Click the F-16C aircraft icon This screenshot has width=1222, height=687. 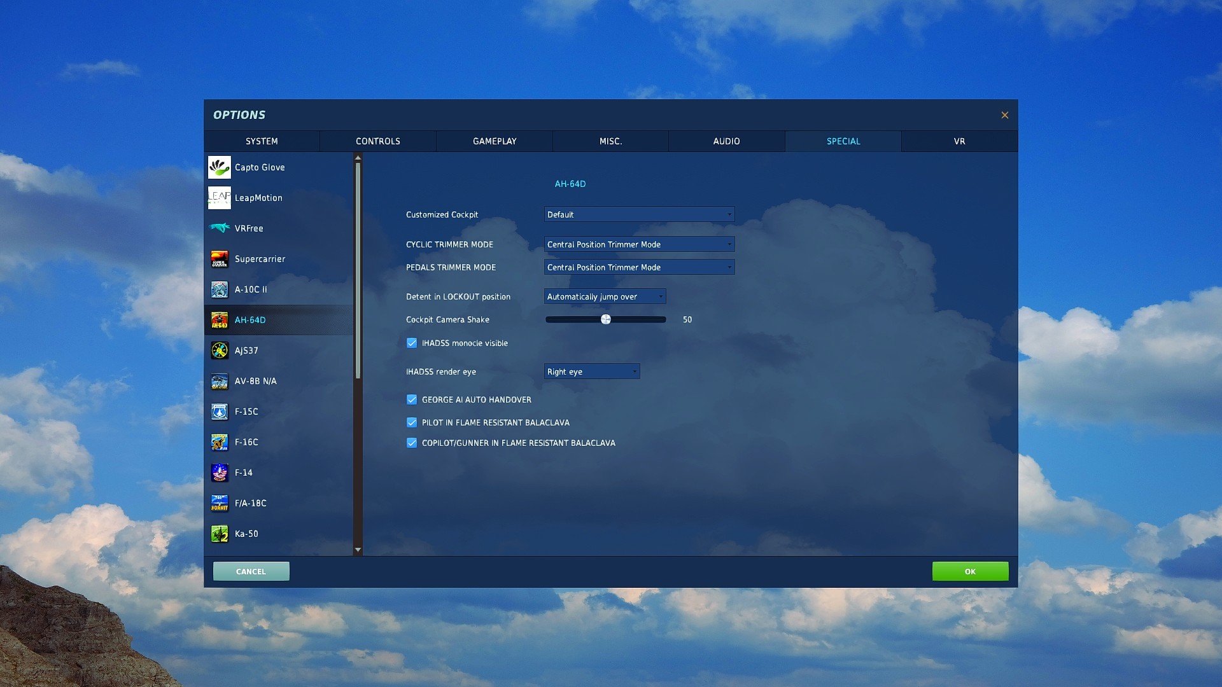(x=220, y=442)
